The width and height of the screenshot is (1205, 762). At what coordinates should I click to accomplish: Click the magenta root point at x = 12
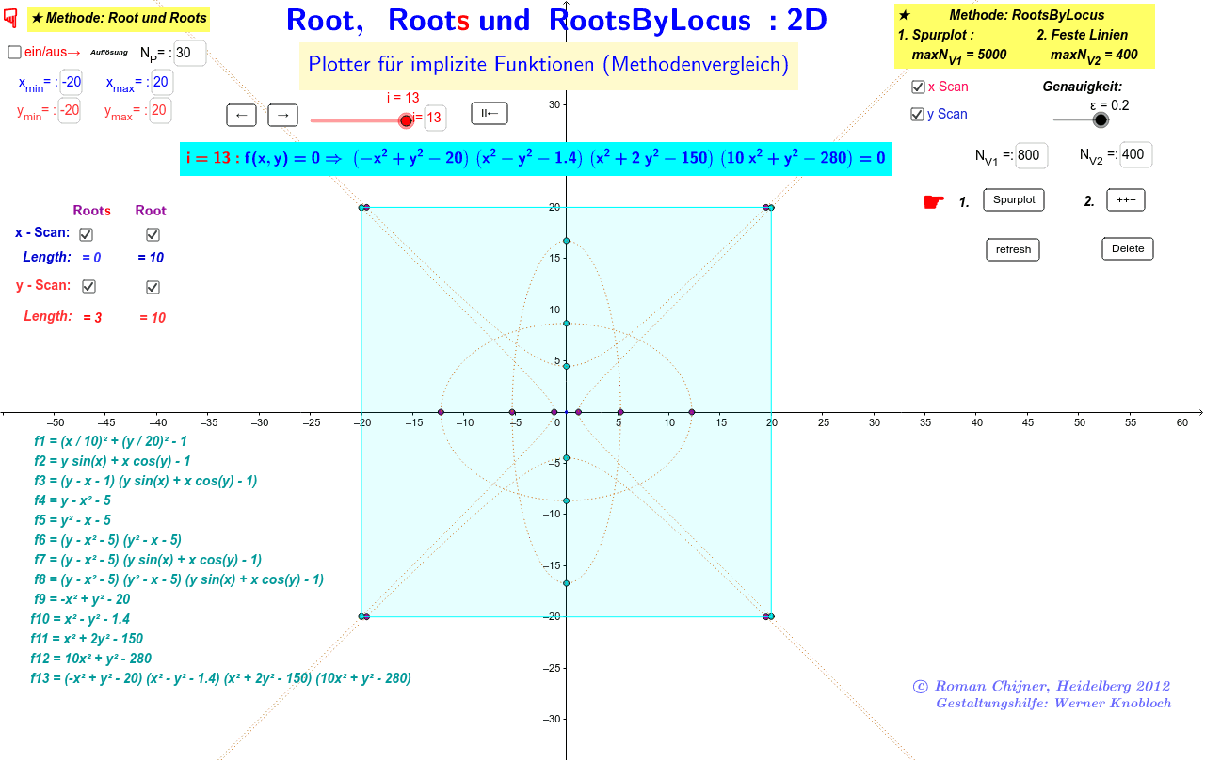691,412
